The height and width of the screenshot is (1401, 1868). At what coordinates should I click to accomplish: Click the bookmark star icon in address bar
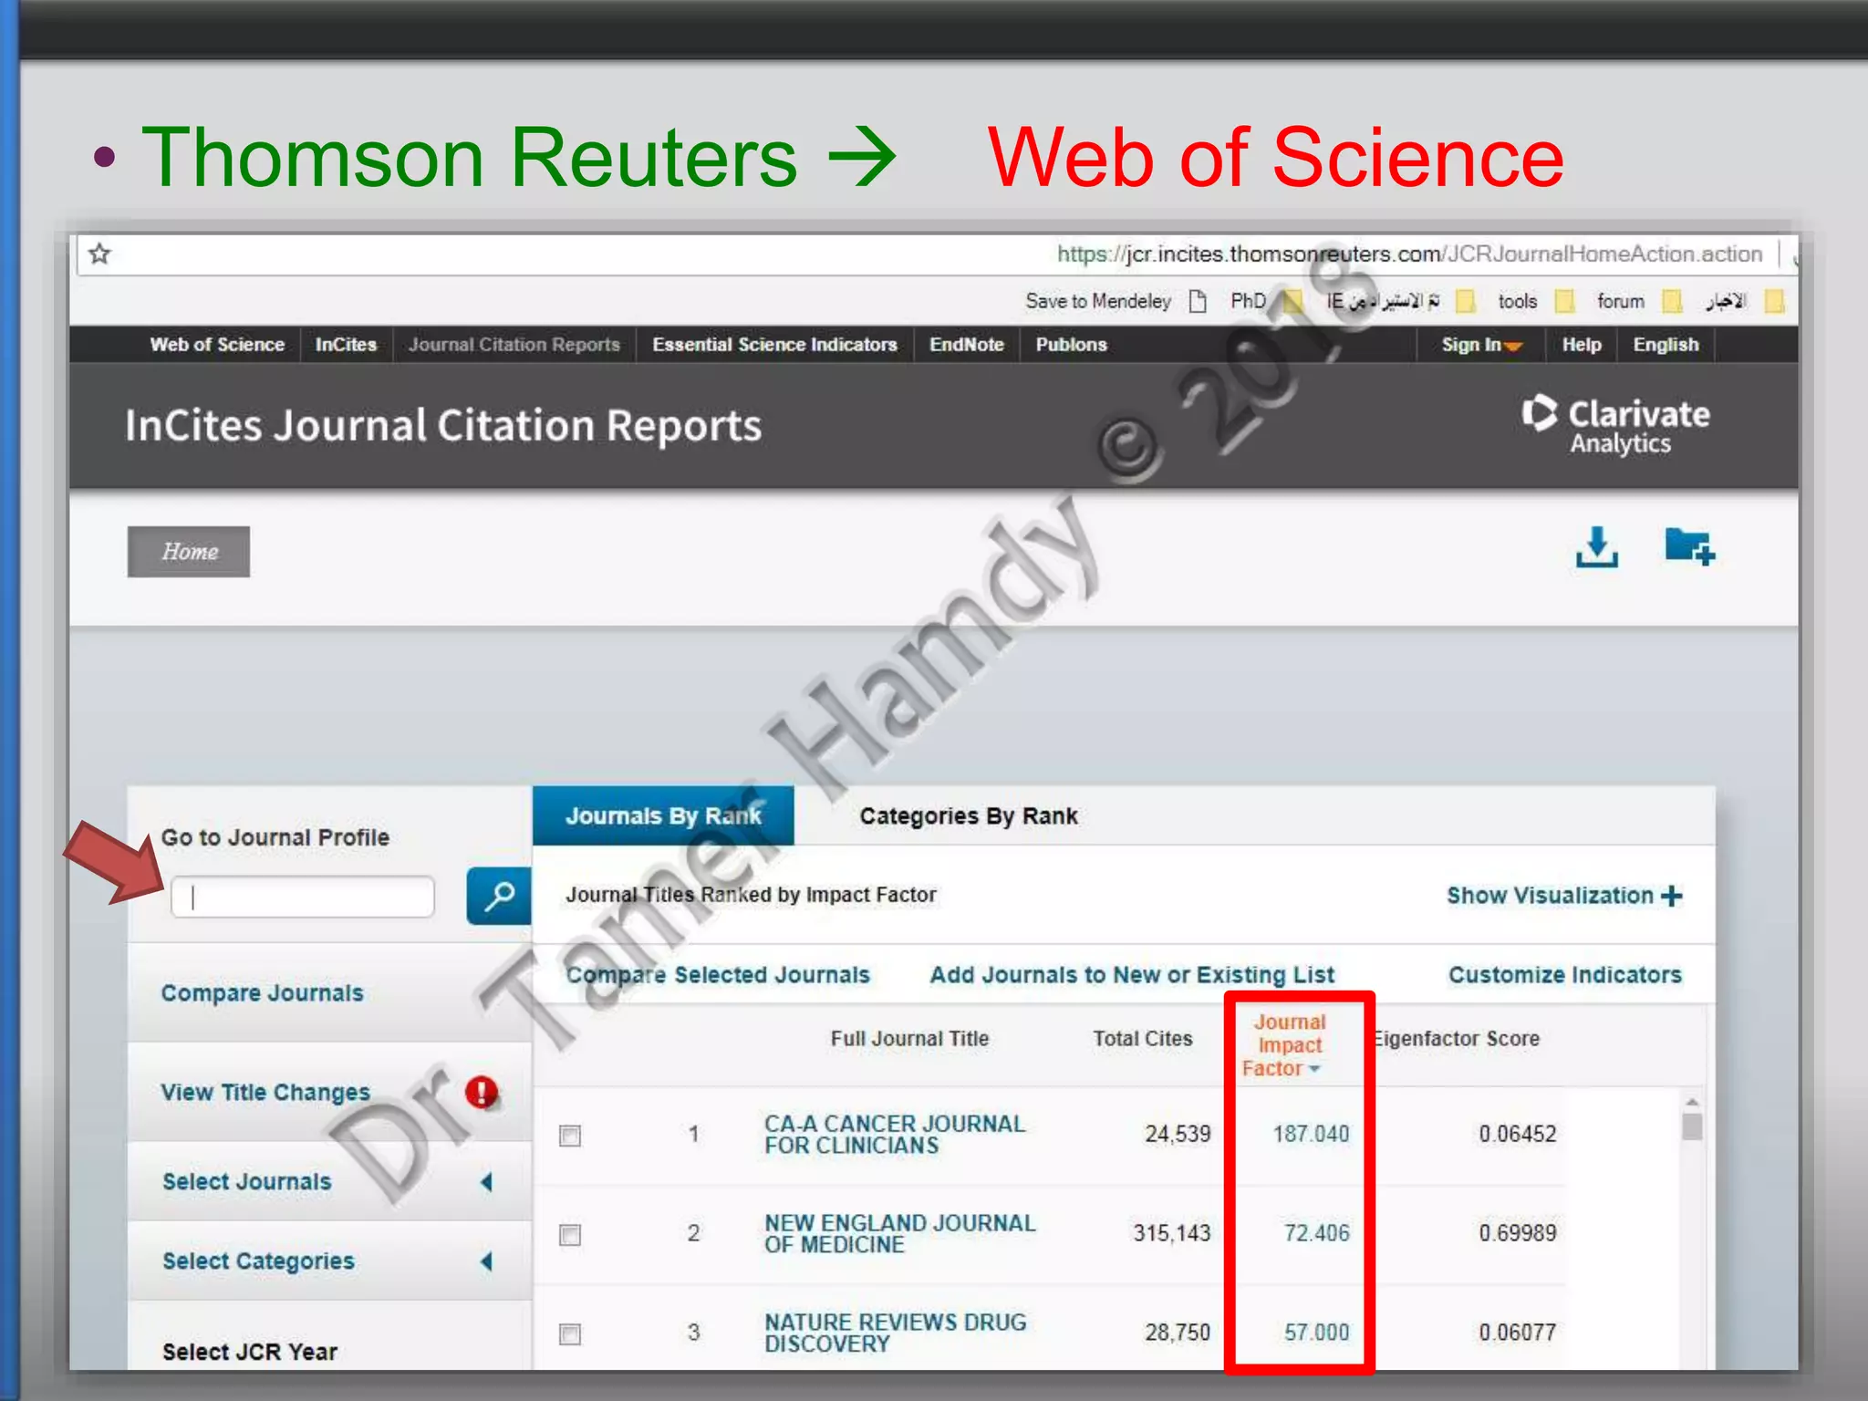tap(100, 254)
